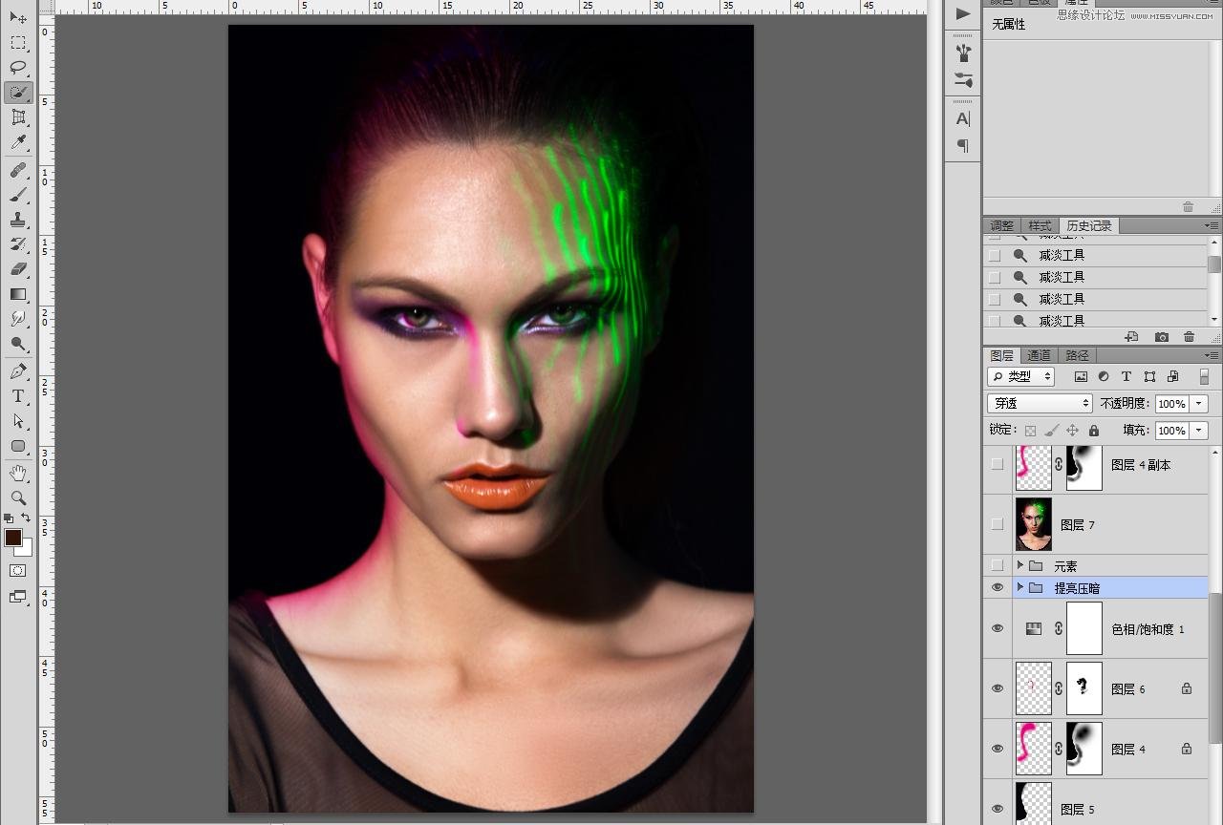This screenshot has height=825, width=1223.
Task: Select the Rectangular Marquee tool
Action: [18, 43]
